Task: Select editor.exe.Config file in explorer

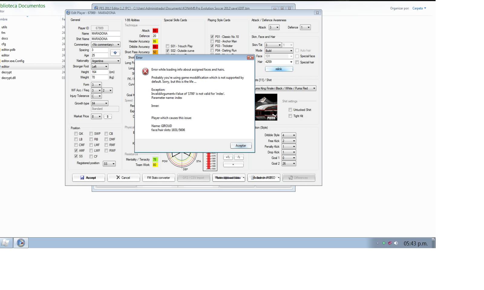Action: pos(13,61)
